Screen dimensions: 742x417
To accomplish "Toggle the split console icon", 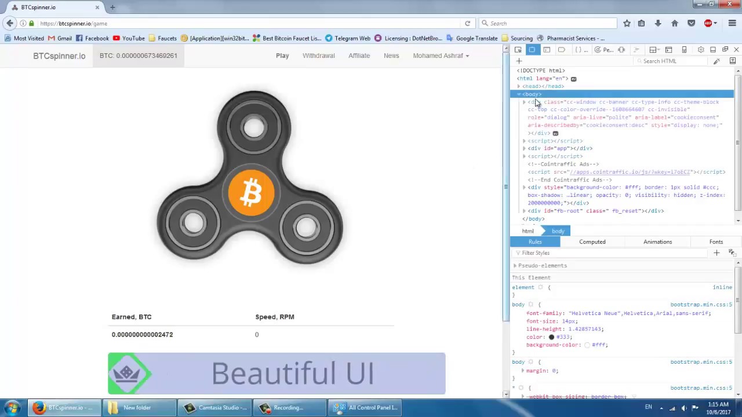I will coord(668,50).
